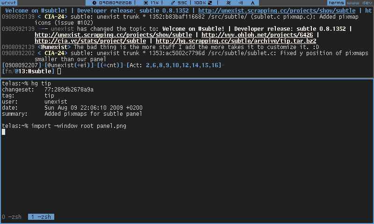Screen dimensions: 374x224
Task: Click the clock icon in the top panel
Action: point(95,3)
